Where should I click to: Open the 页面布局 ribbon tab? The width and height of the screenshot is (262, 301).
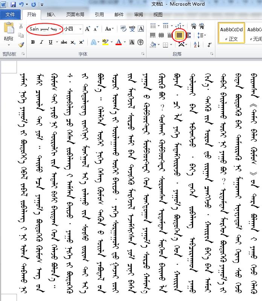pyautogui.click(x=75, y=15)
